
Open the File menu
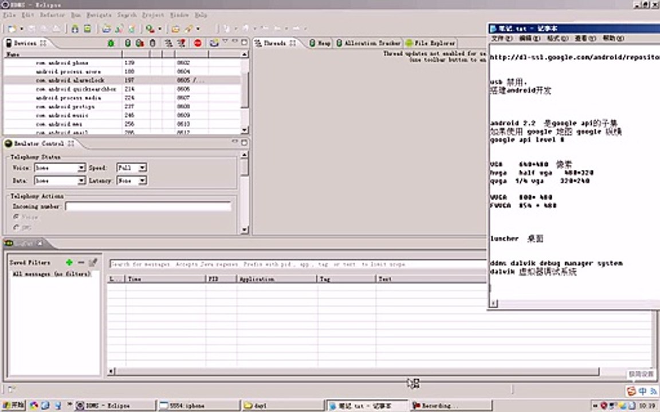9,15
